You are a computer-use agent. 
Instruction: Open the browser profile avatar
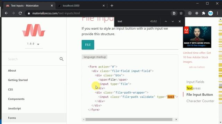[x=211, y=13]
